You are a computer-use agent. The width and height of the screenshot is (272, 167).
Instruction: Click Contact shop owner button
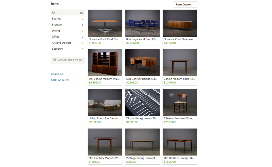[68, 60]
